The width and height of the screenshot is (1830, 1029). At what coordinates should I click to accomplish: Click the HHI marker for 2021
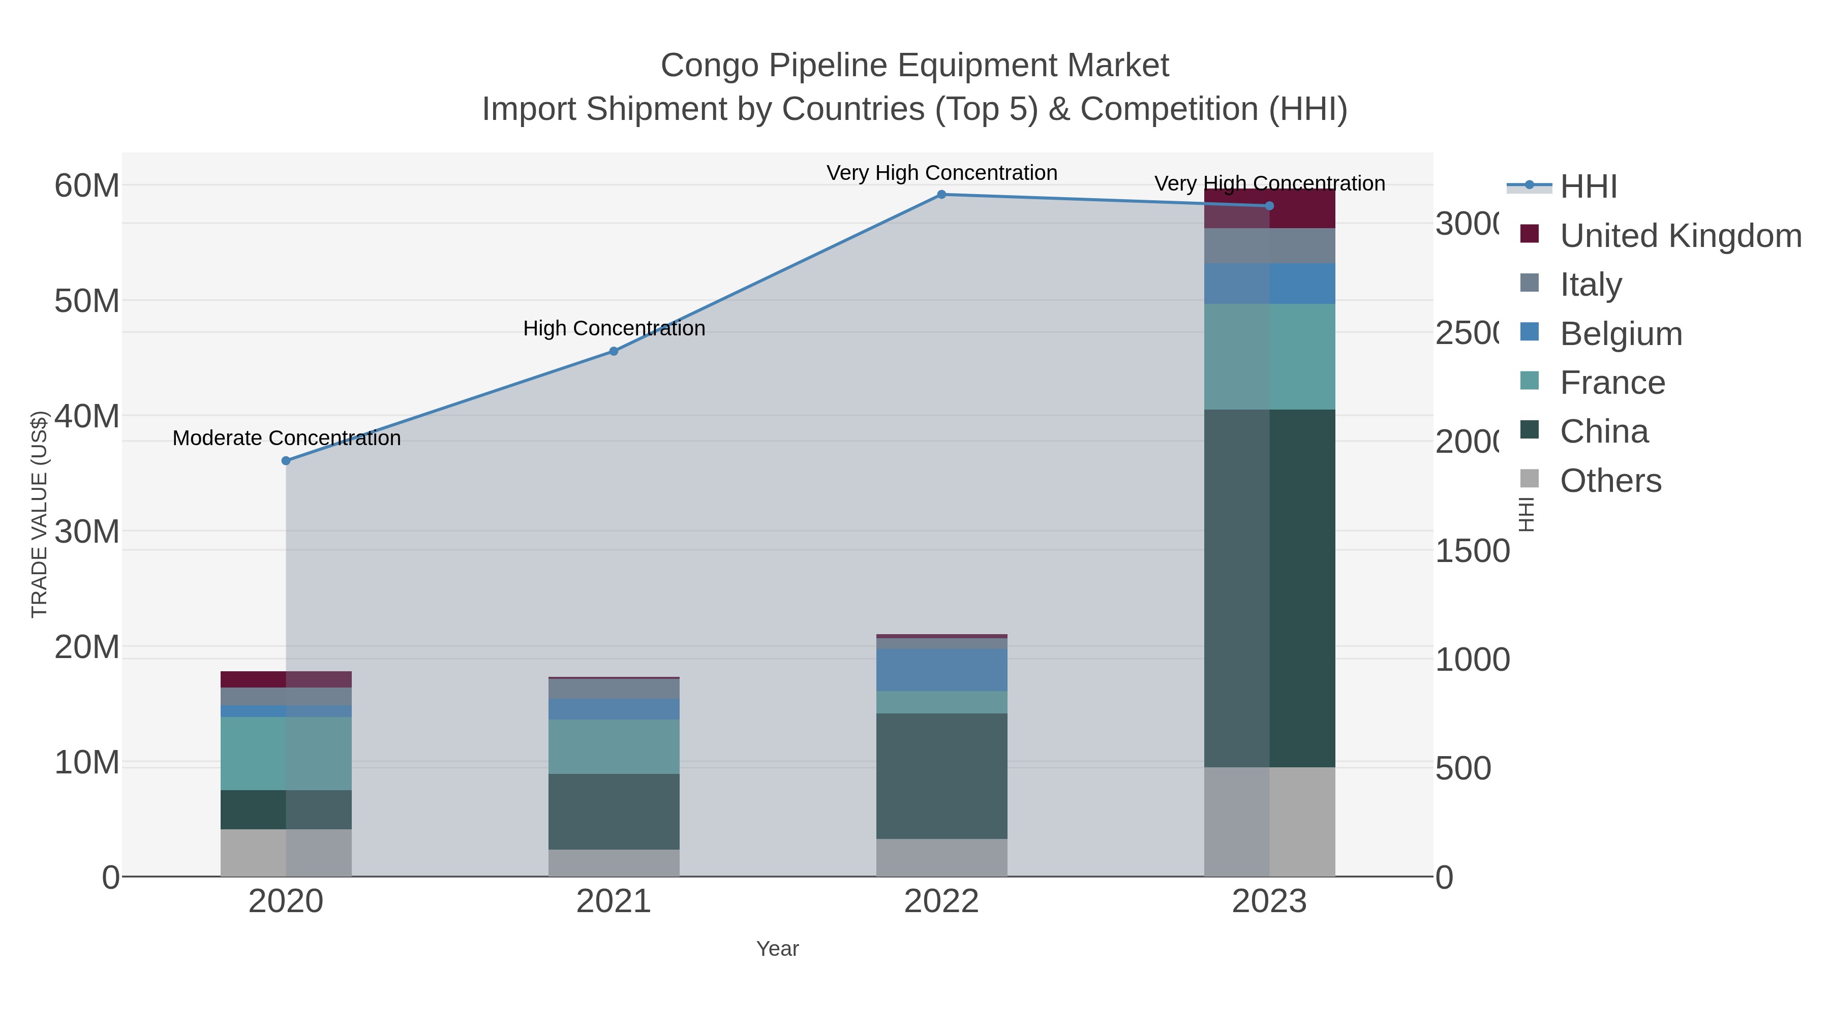614,352
